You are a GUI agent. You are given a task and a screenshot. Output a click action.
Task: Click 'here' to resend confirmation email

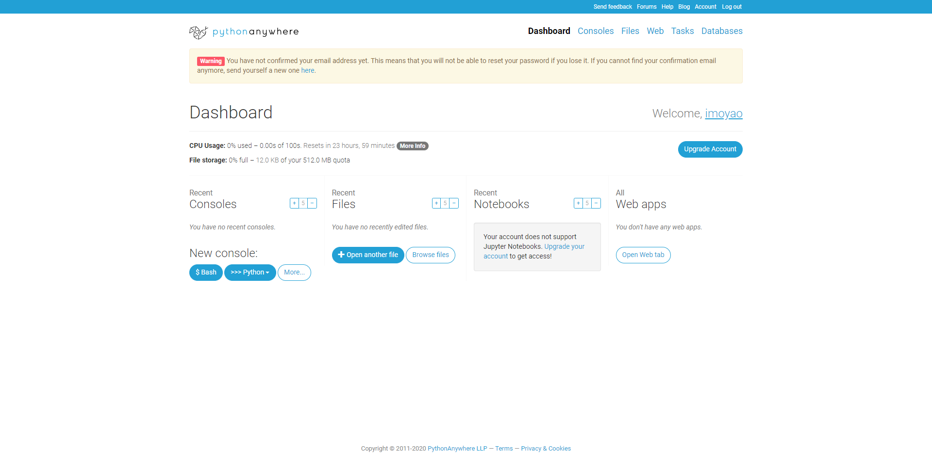click(308, 70)
